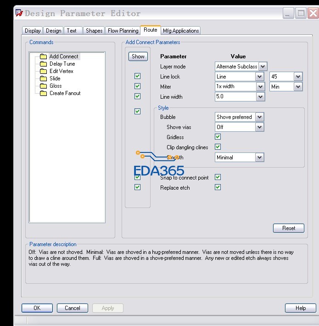Select the Delay Tune command
Viewport: 319px width, 326px height.
[62, 64]
